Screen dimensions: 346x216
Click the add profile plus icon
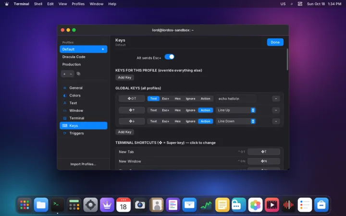tap(64, 74)
